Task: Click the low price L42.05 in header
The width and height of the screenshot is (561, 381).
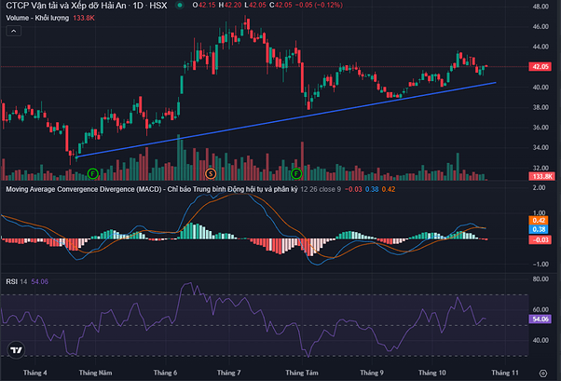Action: [255, 5]
